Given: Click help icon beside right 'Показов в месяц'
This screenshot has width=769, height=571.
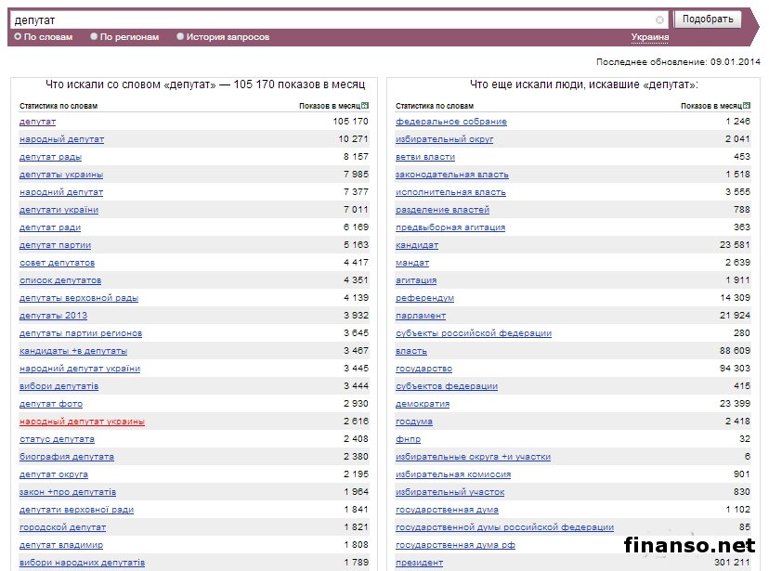Looking at the screenshot, I should click(x=747, y=106).
